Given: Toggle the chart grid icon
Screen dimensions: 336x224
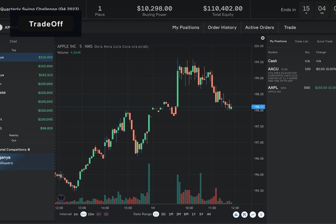Looking at the screenshot, I should (261, 215).
